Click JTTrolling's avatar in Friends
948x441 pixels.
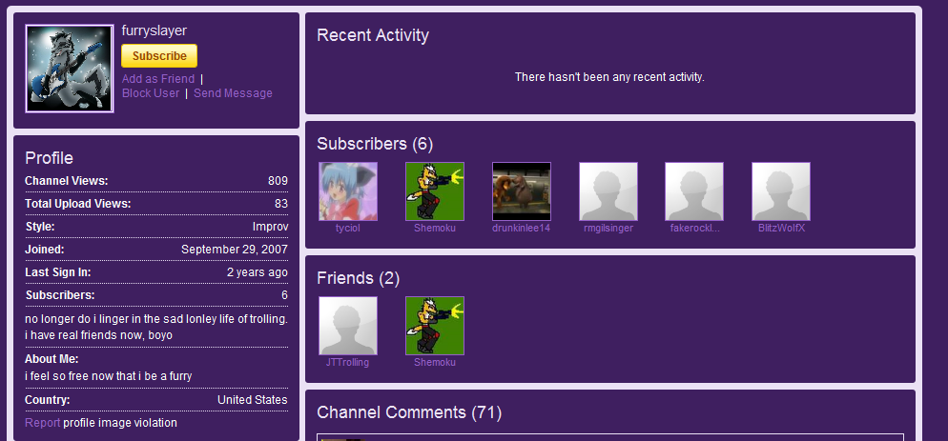348,326
